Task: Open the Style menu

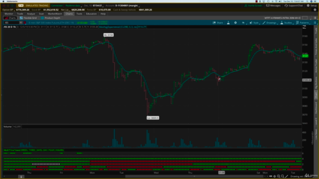Action: point(254,23)
